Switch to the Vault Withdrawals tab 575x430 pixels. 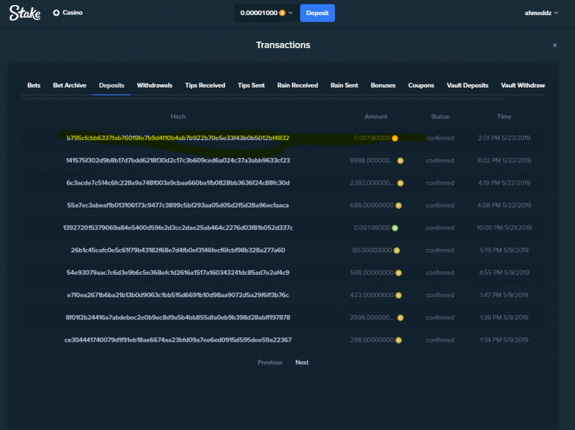(x=523, y=85)
